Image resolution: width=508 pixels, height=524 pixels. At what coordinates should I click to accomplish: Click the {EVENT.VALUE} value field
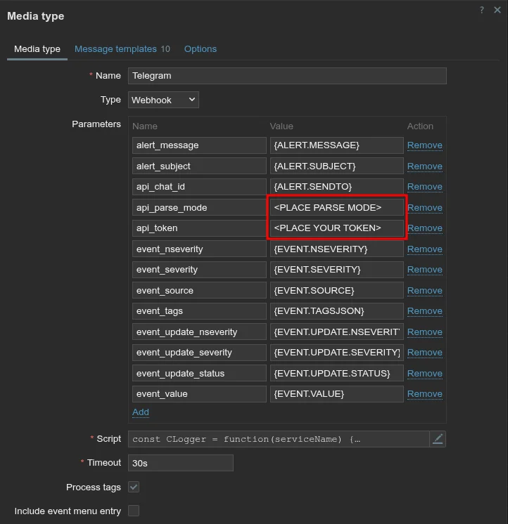click(x=336, y=393)
